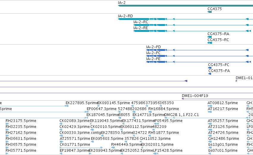This screenshot has height=155, width=253.
Task: Select the RH16884.5prime EST label
Action: coord(164,109)
